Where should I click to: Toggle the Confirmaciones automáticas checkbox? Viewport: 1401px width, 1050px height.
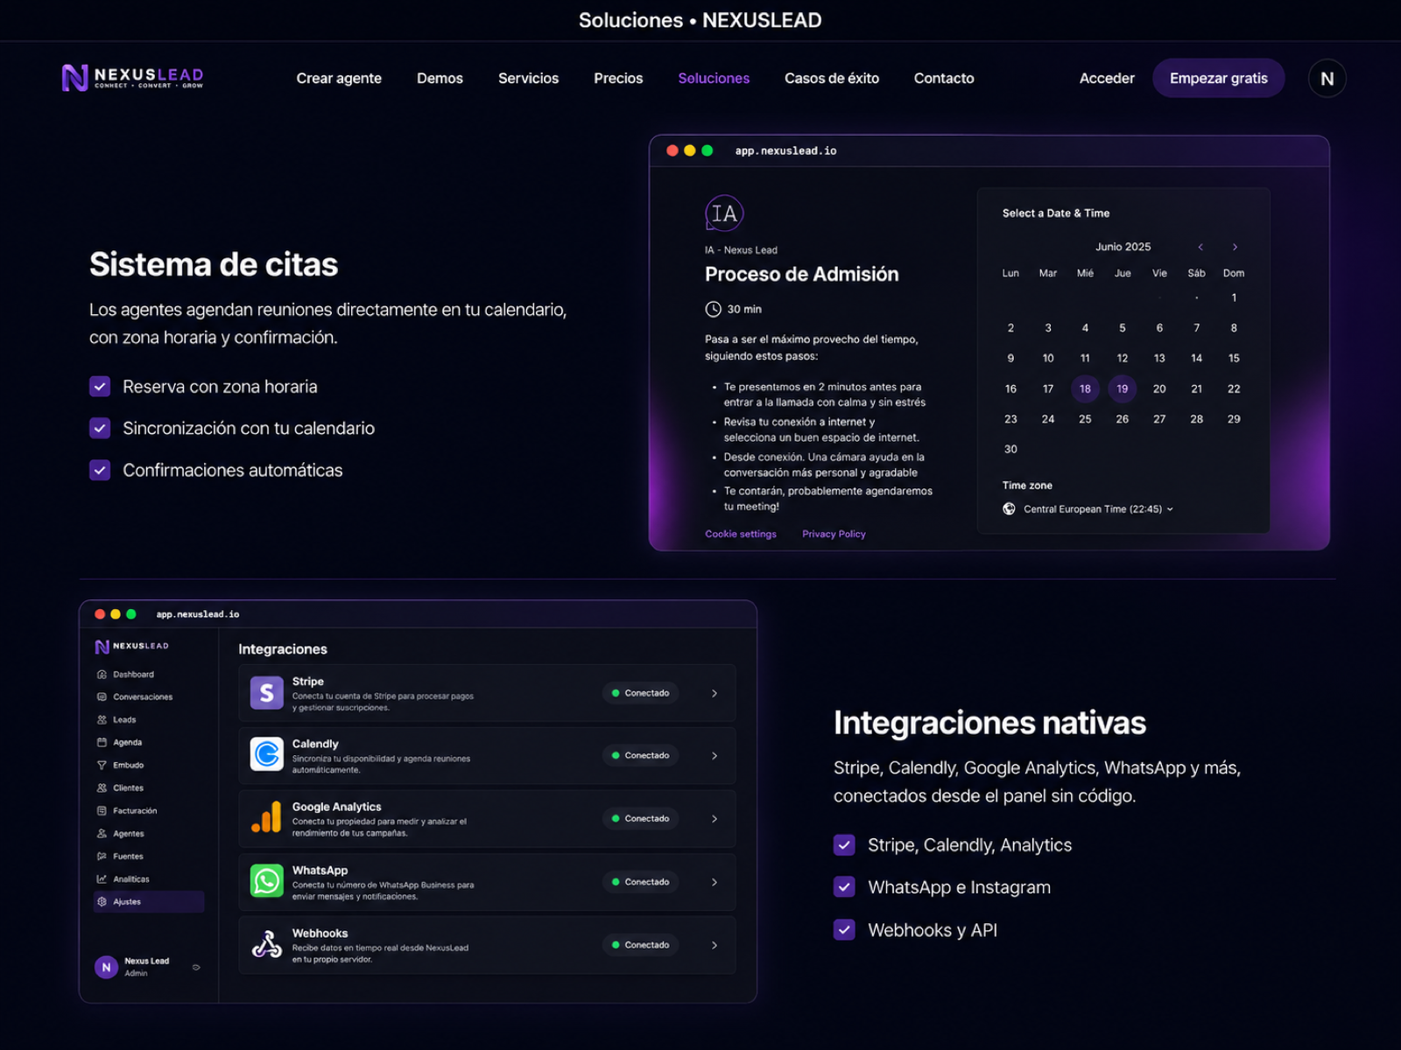tap(100, 470)
